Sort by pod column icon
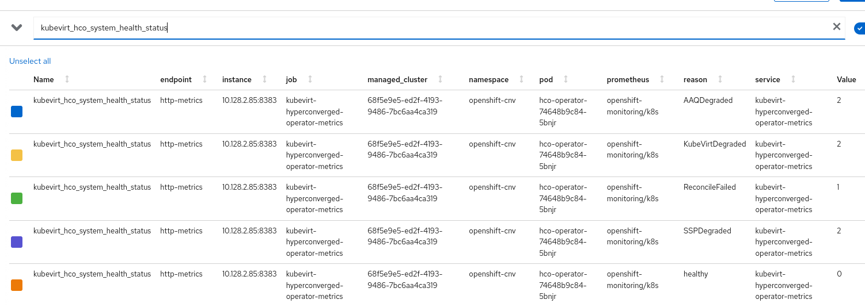The image size is (865, 307). click(566, 79)
